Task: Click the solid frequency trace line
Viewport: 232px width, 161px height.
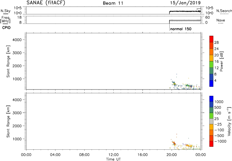Action: [185, 20]
